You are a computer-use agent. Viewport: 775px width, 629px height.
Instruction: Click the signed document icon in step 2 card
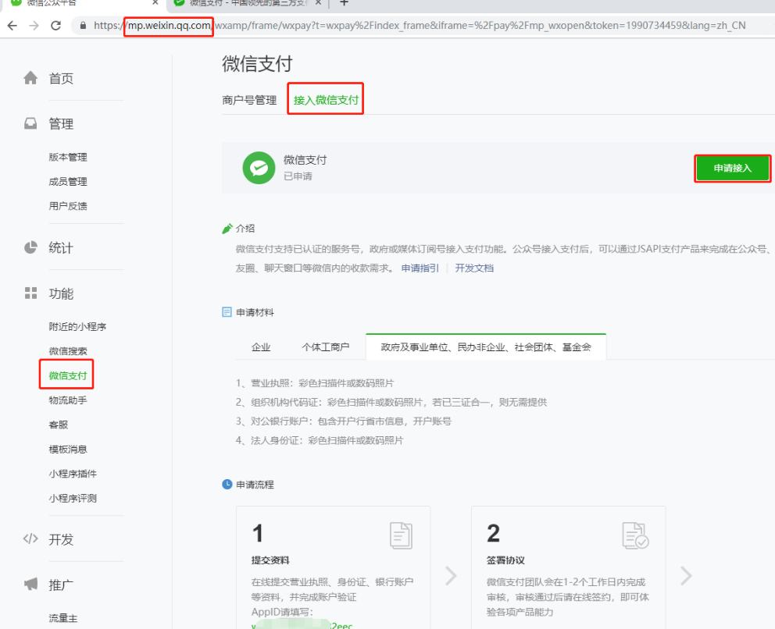(635, 535)
